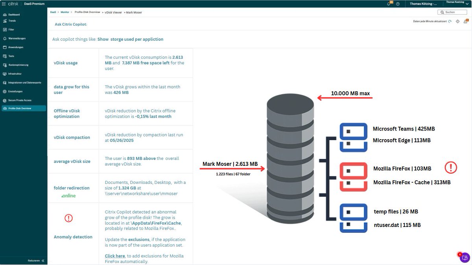472x265 pixels.
Task: Click the temp files blue disk icon
Action: click(x=354, y=212)
